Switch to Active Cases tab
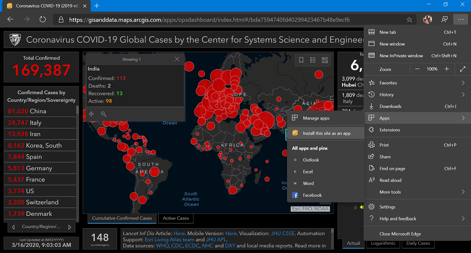The width and height of the screenshot is (471, 253). (176, 218)
